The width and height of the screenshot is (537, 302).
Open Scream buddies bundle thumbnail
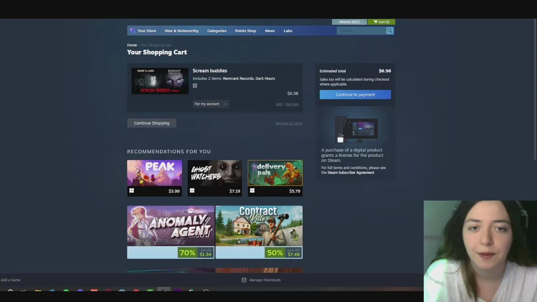click(x=160, y=81)
